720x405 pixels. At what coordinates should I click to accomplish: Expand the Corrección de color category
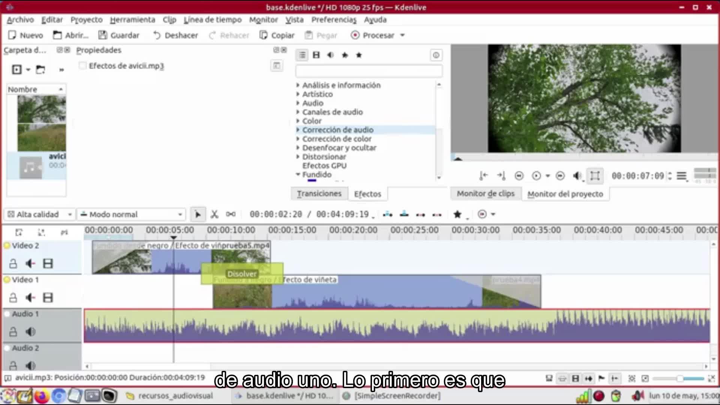pyautogui.click(x=298, y=139)
